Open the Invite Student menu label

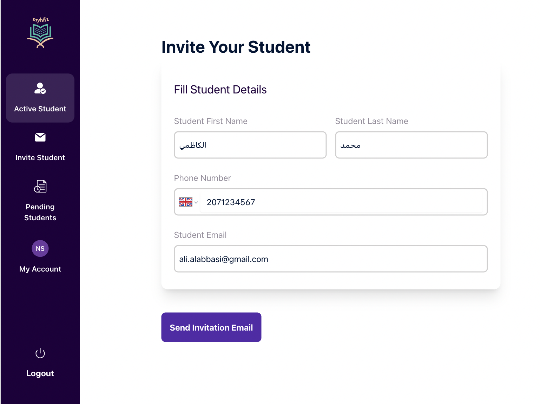click(40, 158)
